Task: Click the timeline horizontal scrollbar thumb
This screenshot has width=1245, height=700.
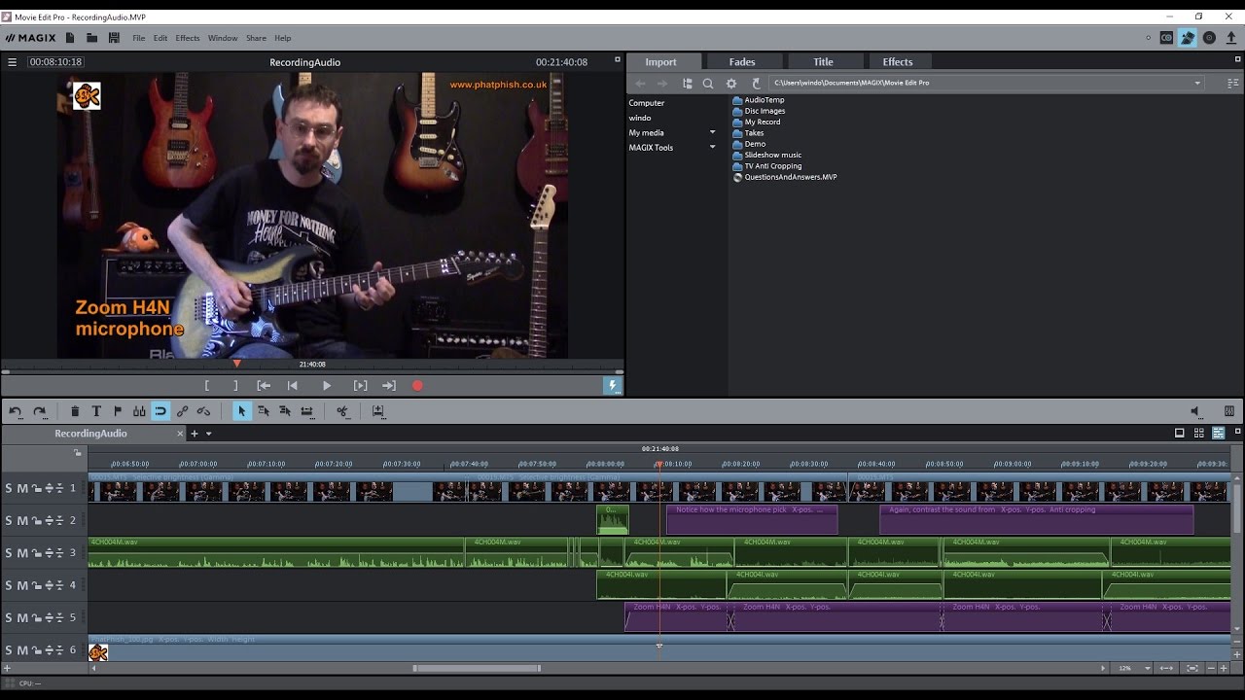Action: [477, 668]
